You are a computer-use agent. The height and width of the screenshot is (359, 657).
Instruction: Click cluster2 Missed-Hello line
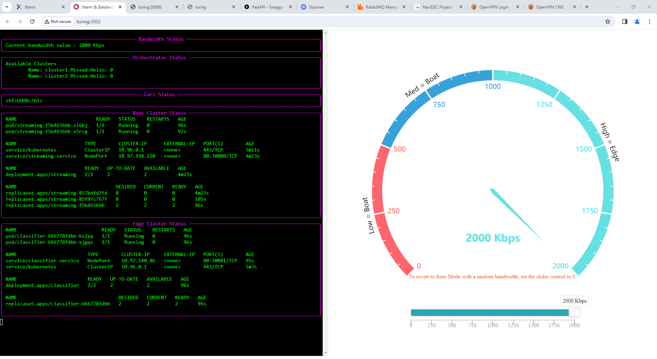(x=70, y=76)
